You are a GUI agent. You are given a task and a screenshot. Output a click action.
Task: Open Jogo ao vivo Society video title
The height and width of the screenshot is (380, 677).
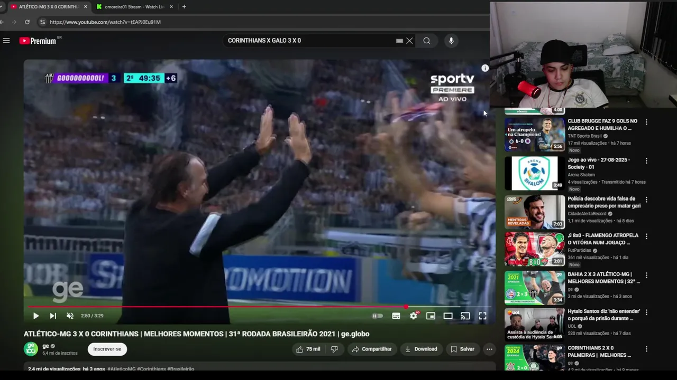tap(599, 164)
